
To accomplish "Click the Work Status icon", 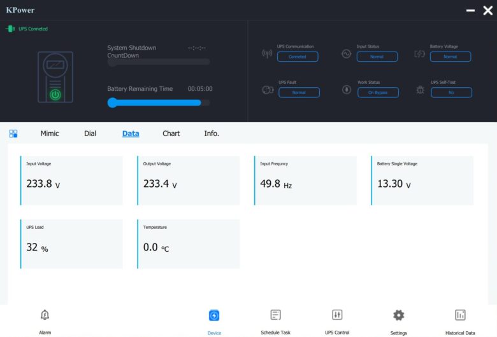I will (x=347, y=90).
